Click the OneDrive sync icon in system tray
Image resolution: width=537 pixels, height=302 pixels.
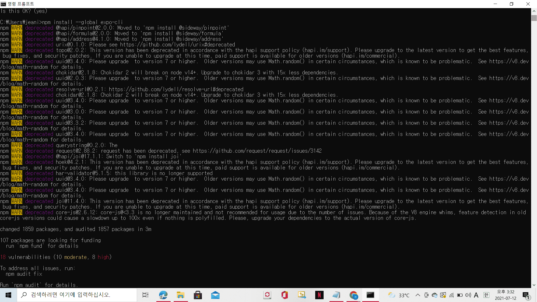[434, 295]
